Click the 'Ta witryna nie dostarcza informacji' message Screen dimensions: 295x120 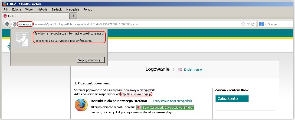click(x=69, y=33)
